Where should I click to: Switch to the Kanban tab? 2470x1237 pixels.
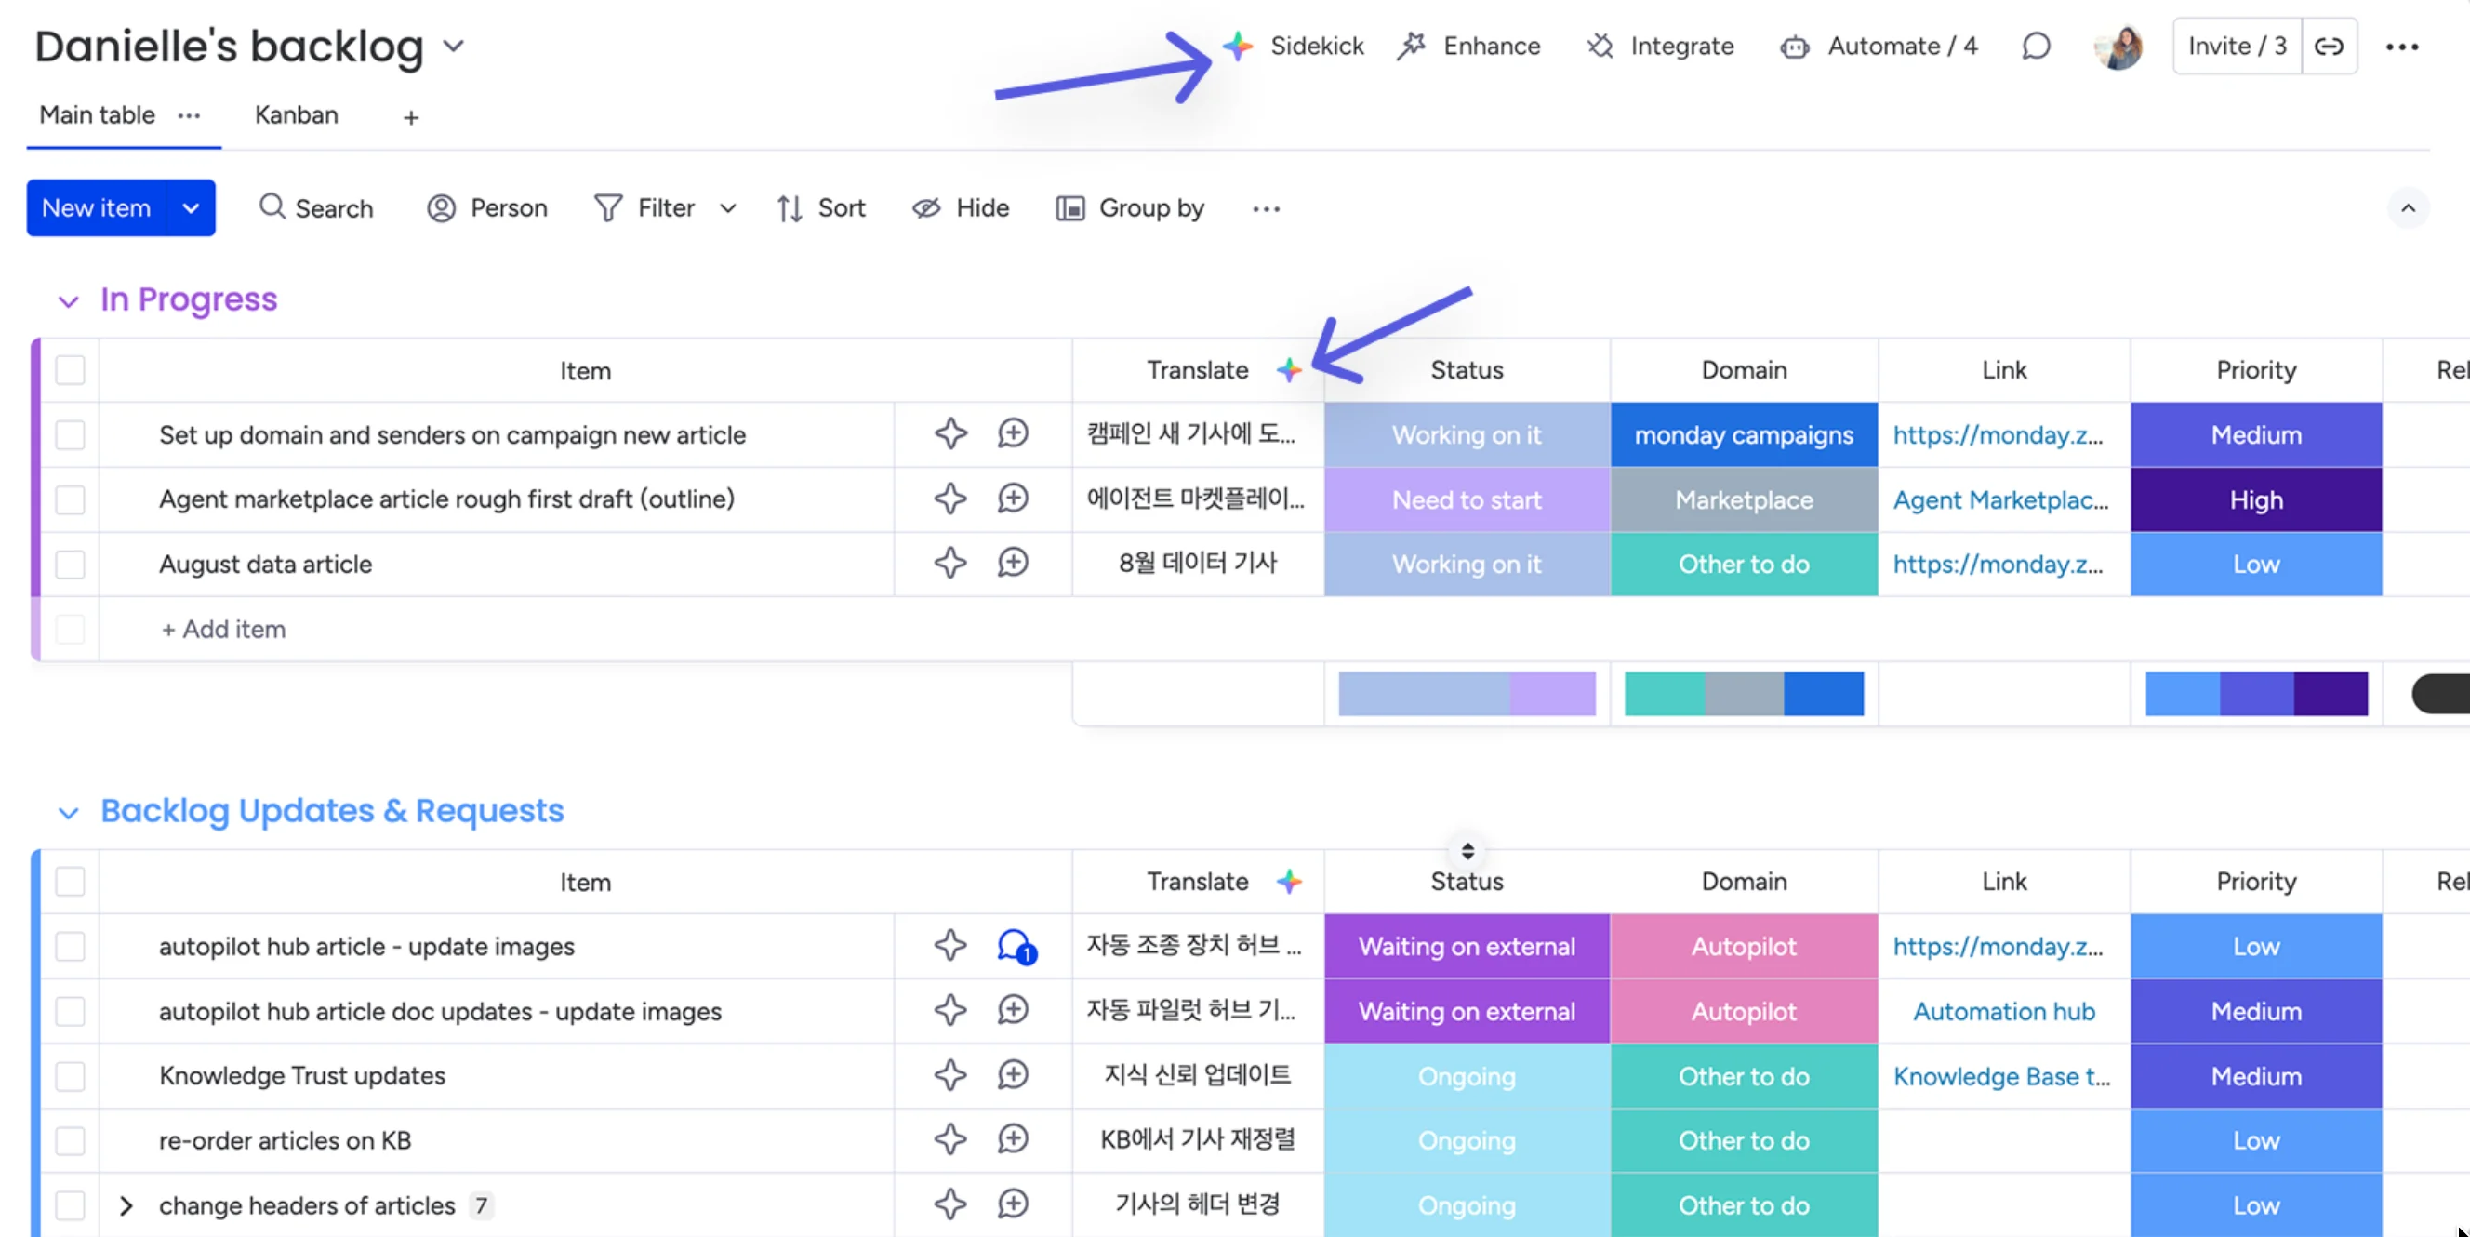pos(297,115)
